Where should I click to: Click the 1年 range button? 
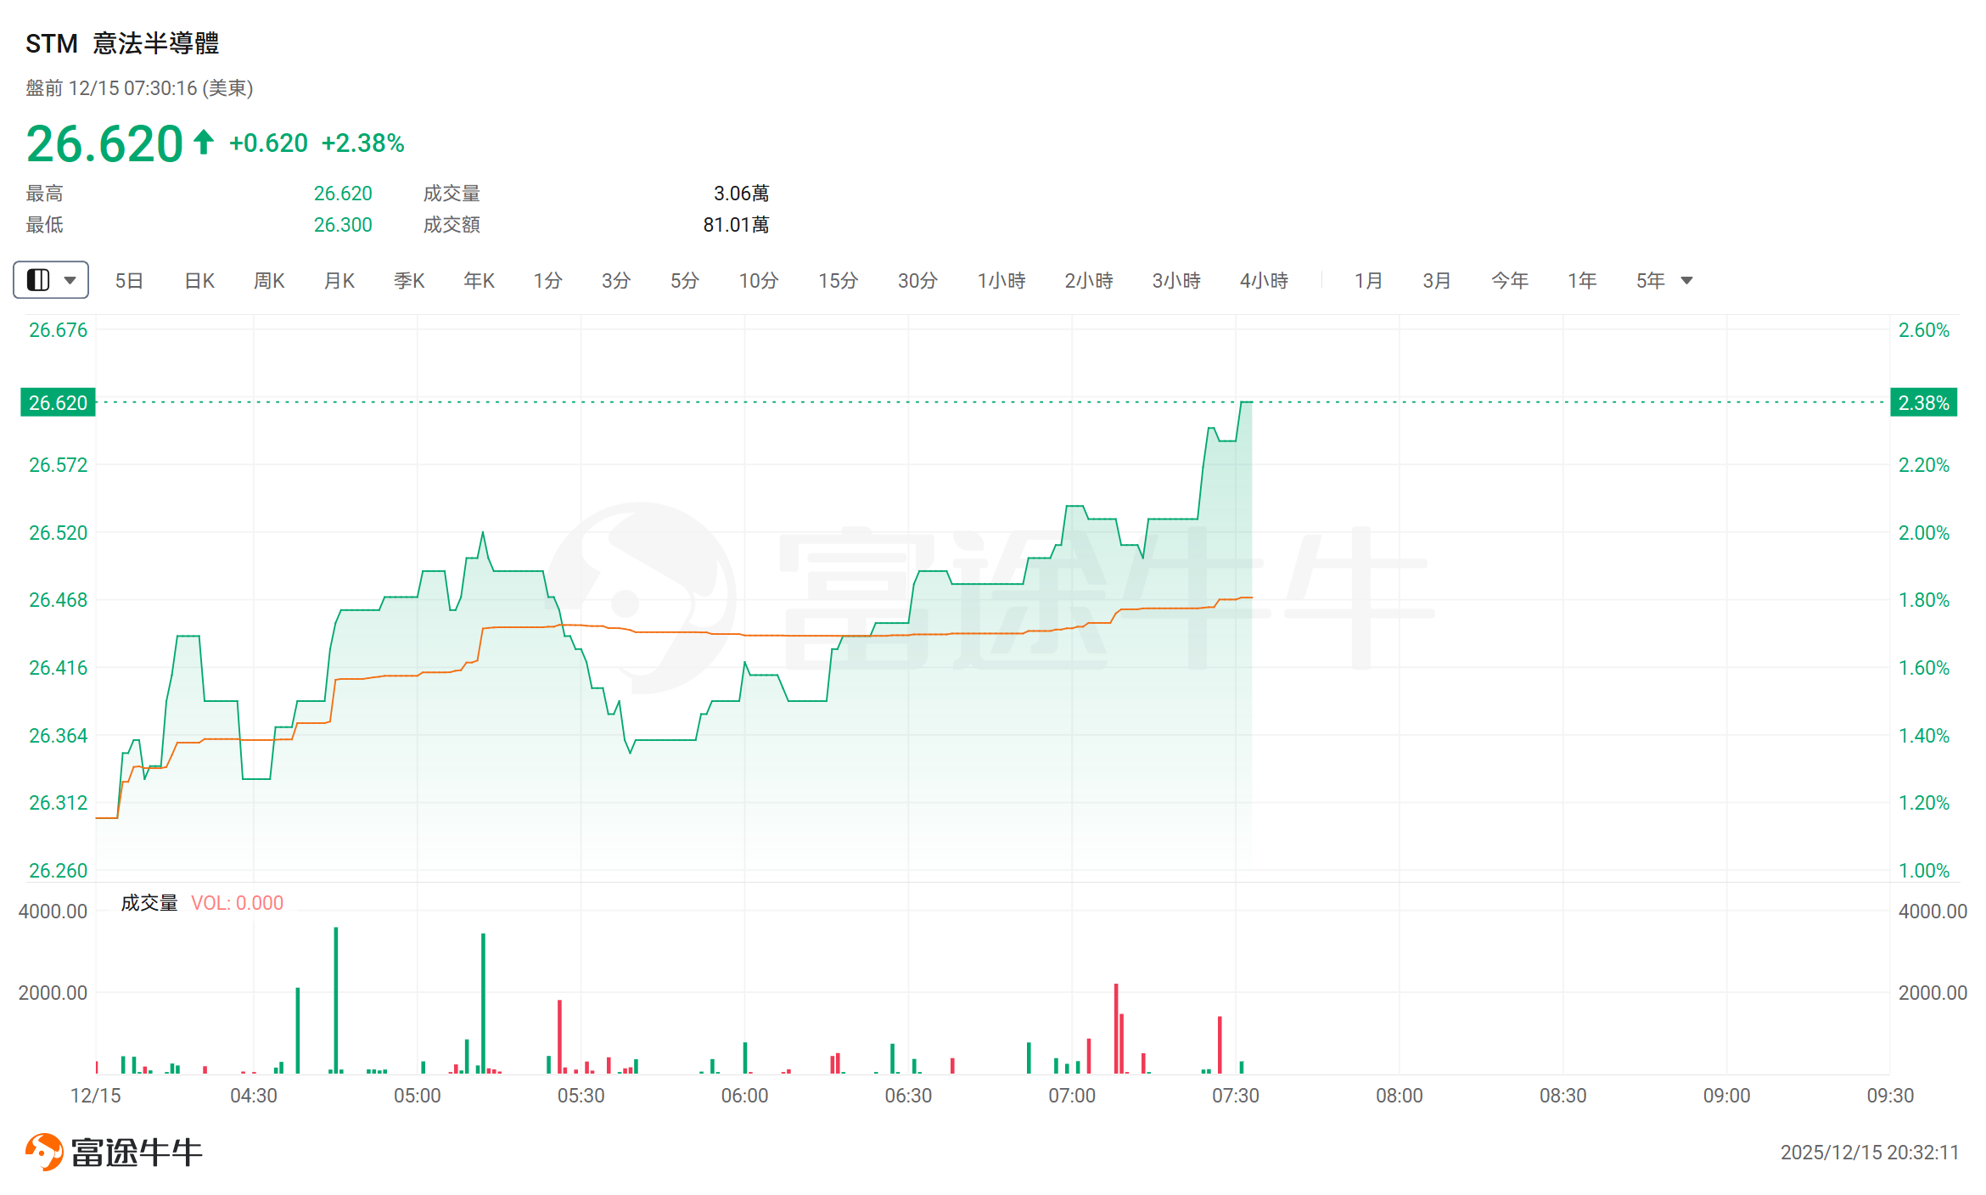click(x=1582, y=281)
